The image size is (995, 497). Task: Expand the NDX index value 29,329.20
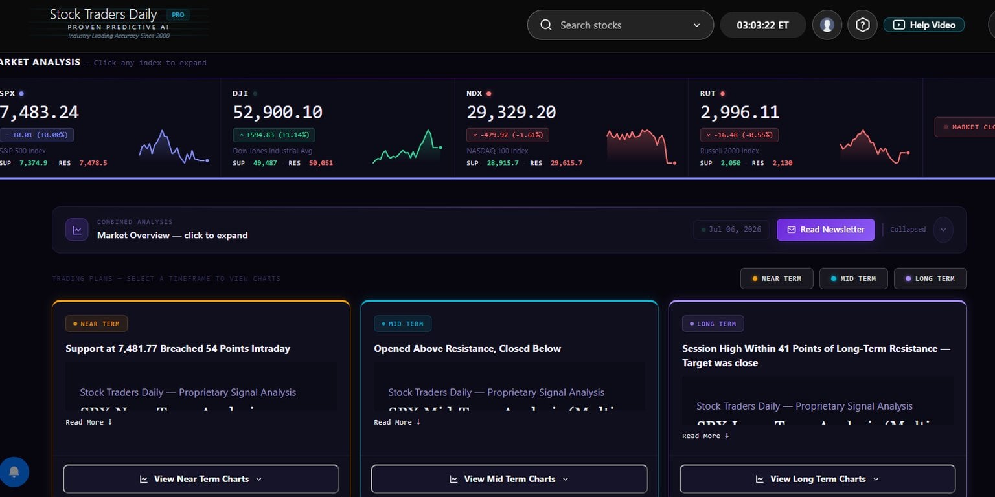511,113
